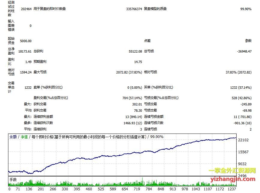This screenshot has height=193, width=260.
Task: Click the 一掌金外汇资源网 watermark text
Action: tap(232, 171)
